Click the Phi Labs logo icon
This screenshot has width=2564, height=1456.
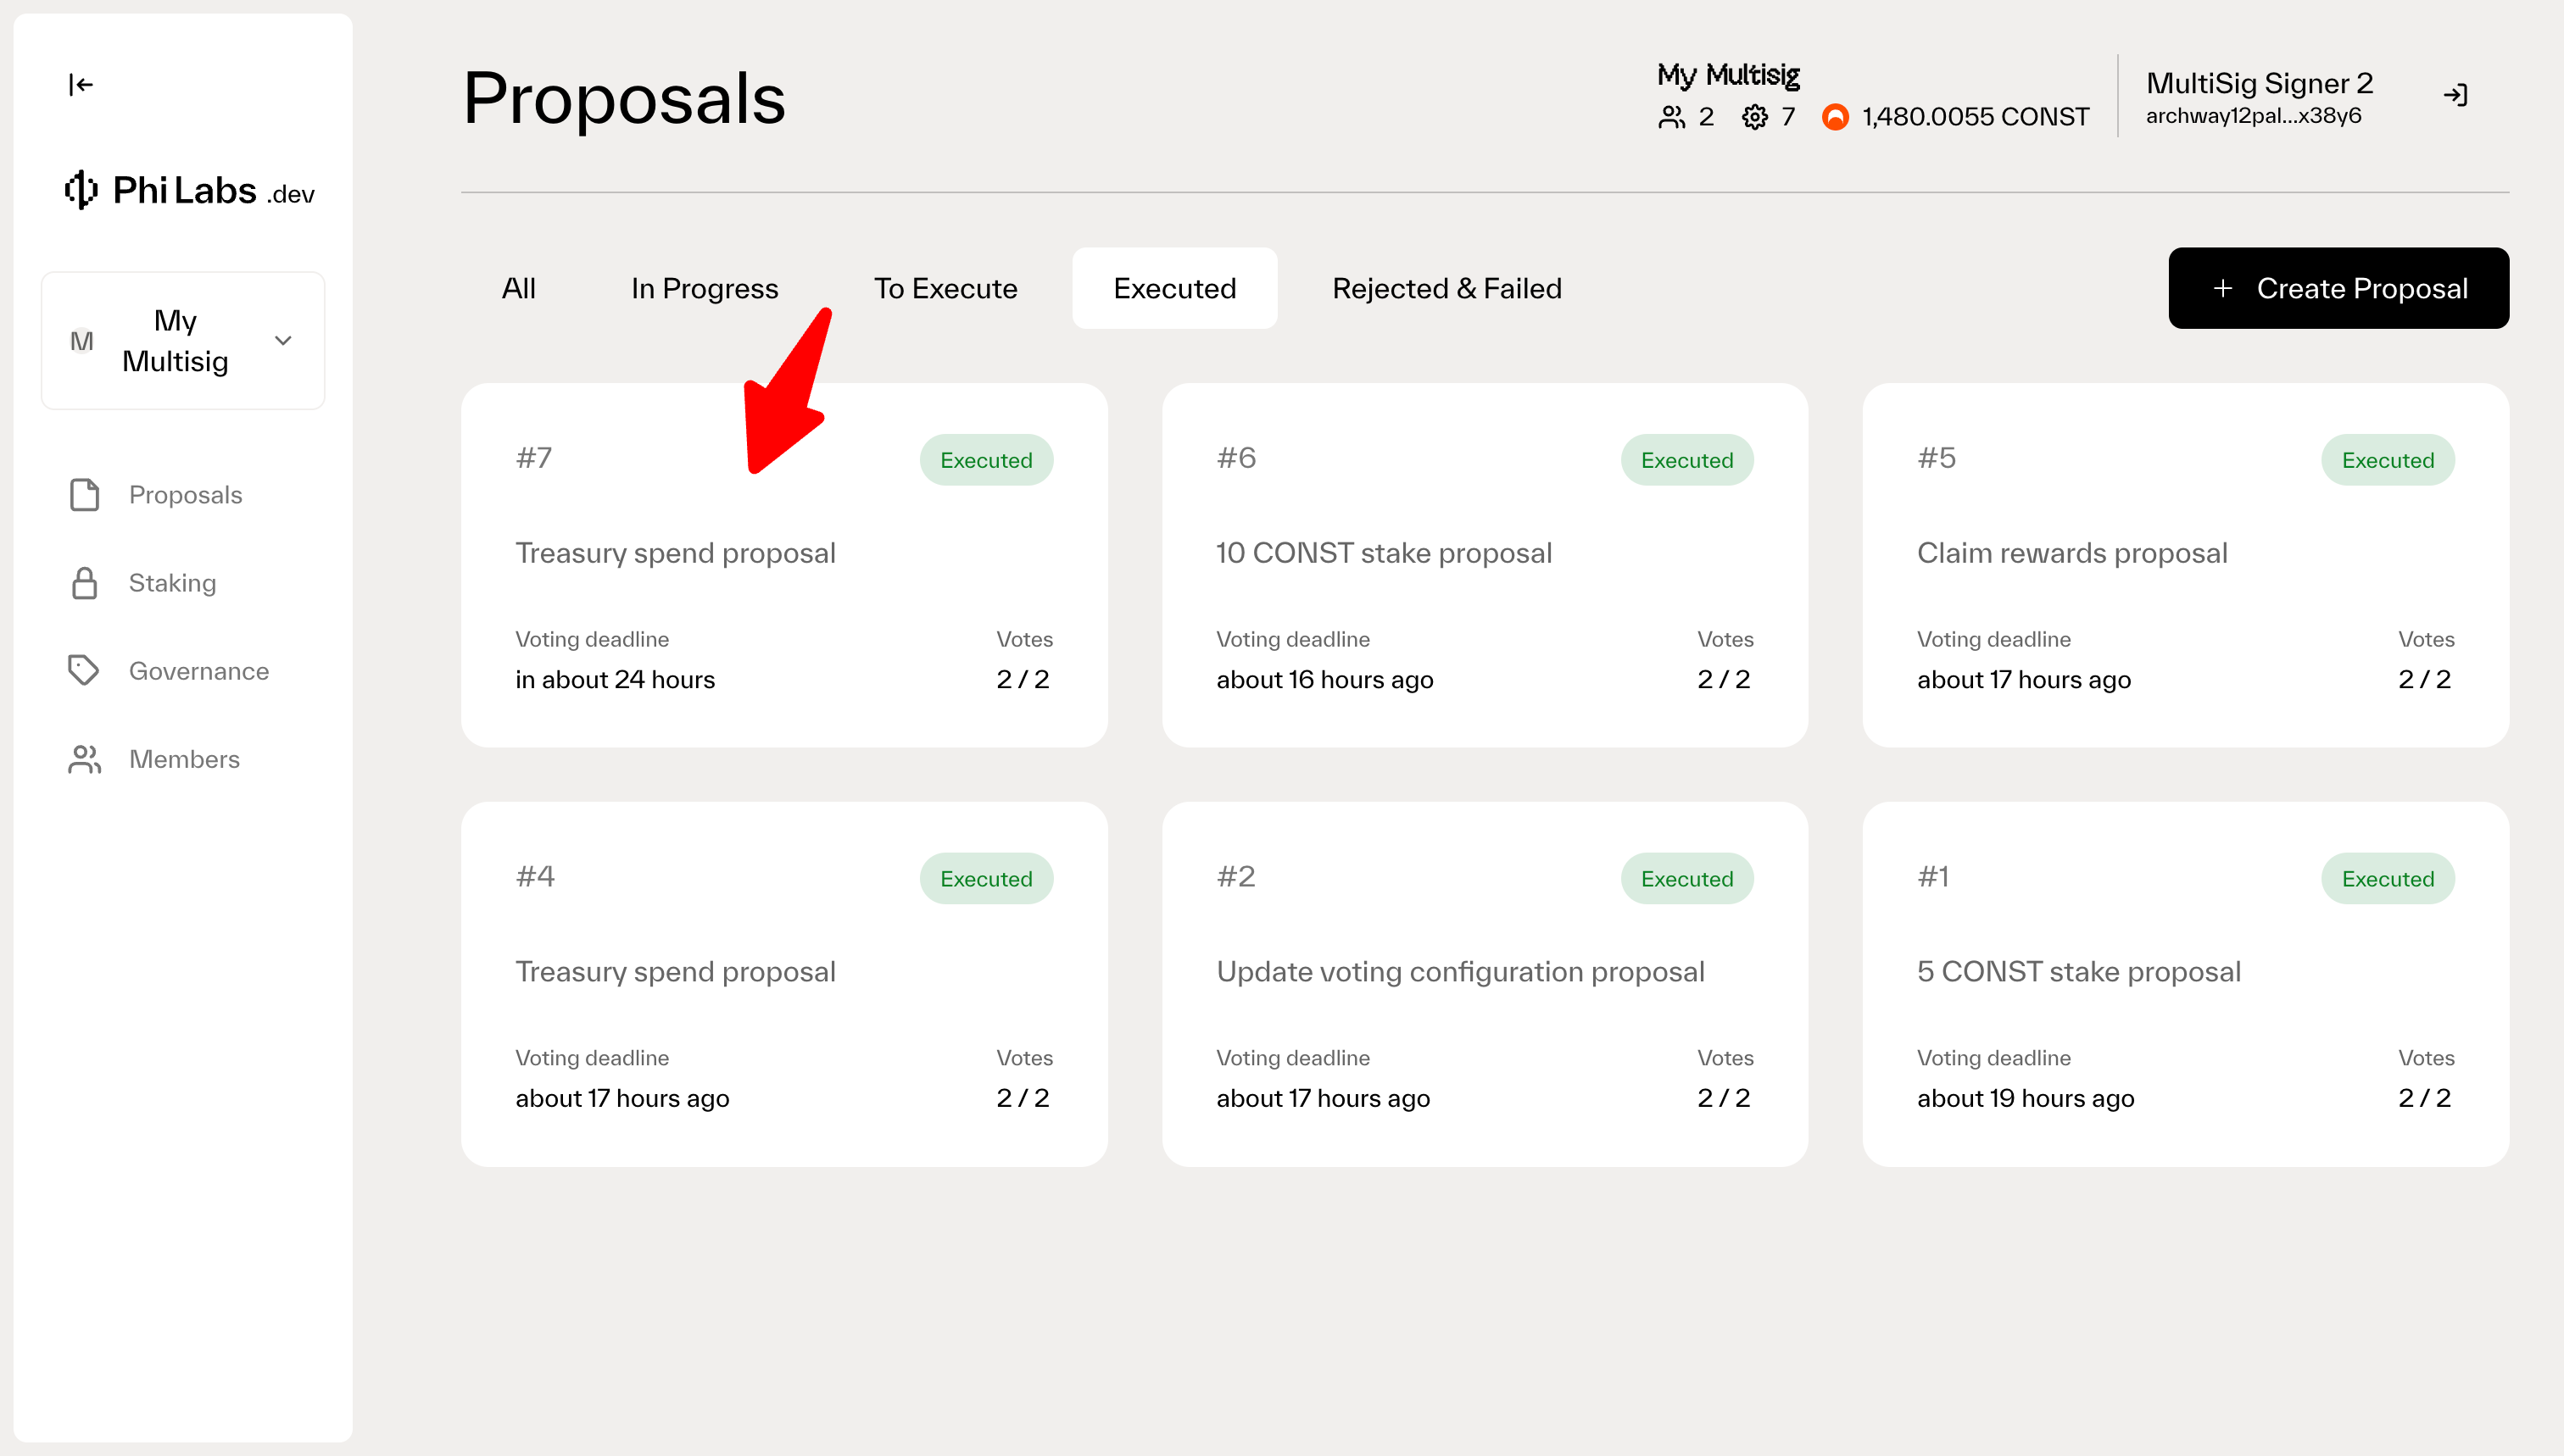(80, 190)
